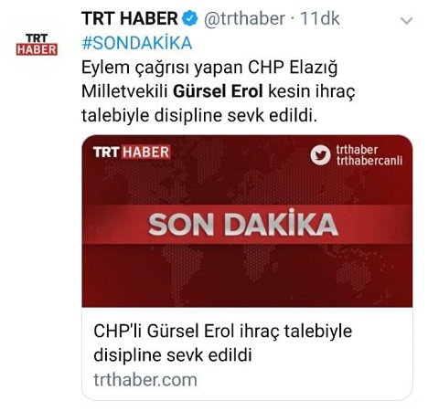
Task: Click the trthaber text beside the bird icon
Action: (357, 150)
